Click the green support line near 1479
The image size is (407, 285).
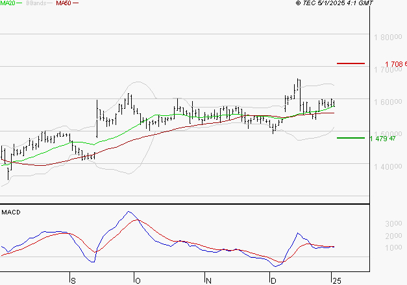(x=351, y=138)
